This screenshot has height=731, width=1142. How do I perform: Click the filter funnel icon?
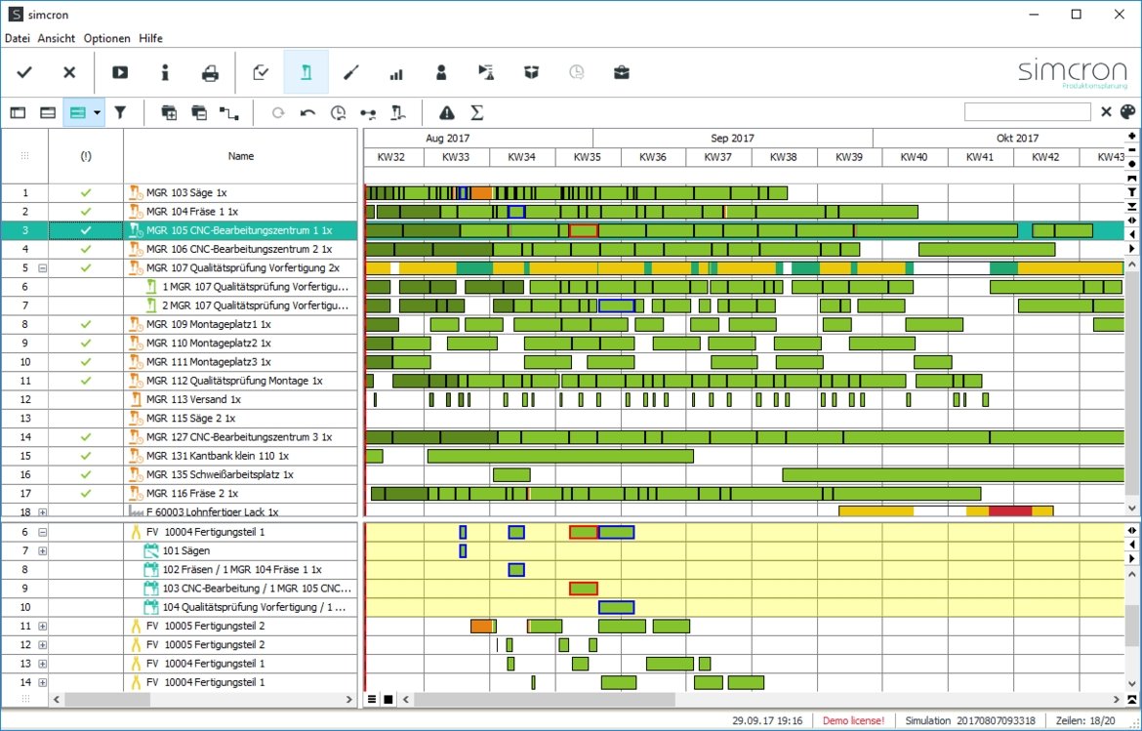click(120, 112)
